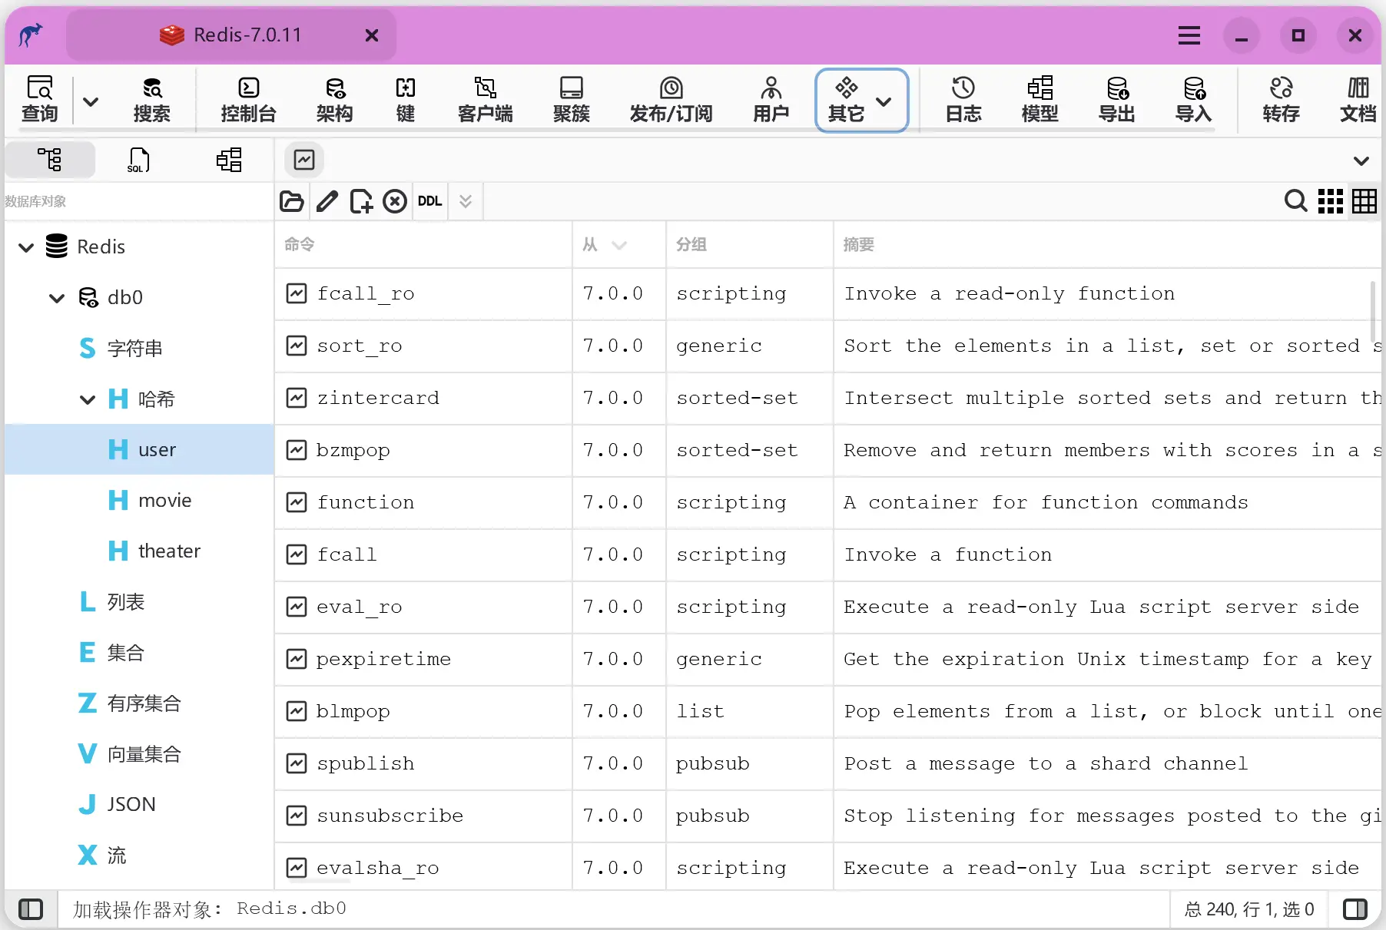Open the 键 key tool

(x=406, y=100)
